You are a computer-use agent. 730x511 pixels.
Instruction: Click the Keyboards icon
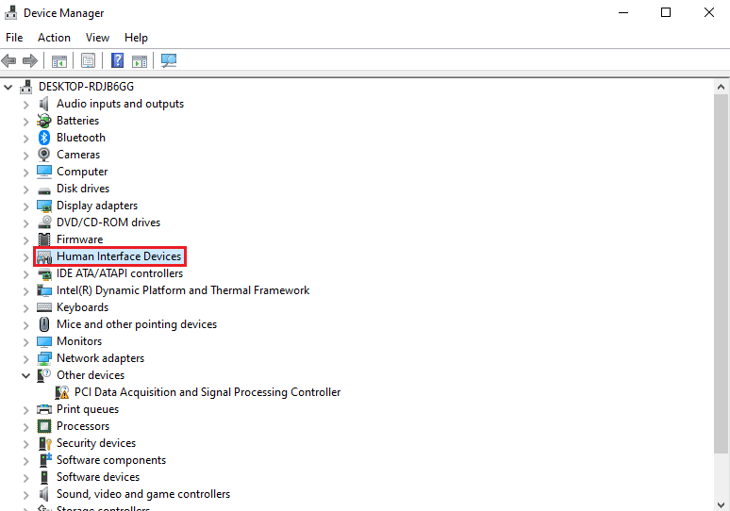[x=43, y=307]
